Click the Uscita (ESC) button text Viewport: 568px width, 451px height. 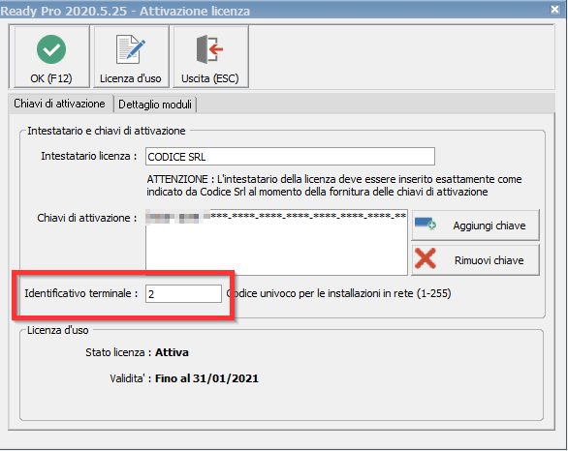209,78
